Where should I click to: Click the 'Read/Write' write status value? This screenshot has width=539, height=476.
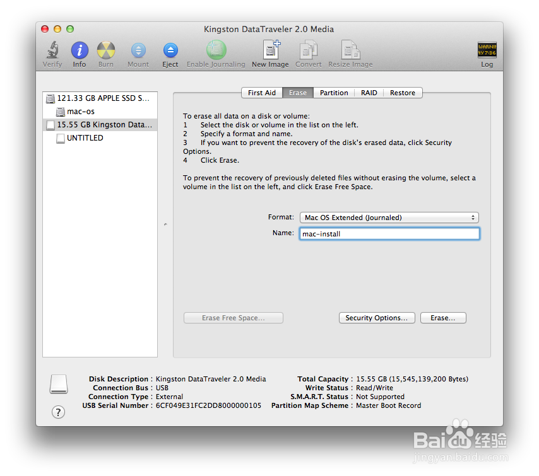(x=374, y=388)
